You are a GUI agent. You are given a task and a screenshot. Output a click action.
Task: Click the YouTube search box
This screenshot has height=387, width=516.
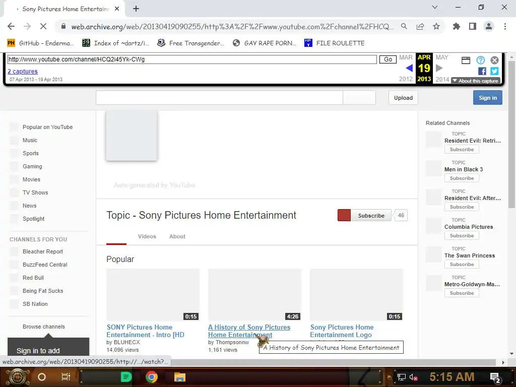[x=219, y=98]
